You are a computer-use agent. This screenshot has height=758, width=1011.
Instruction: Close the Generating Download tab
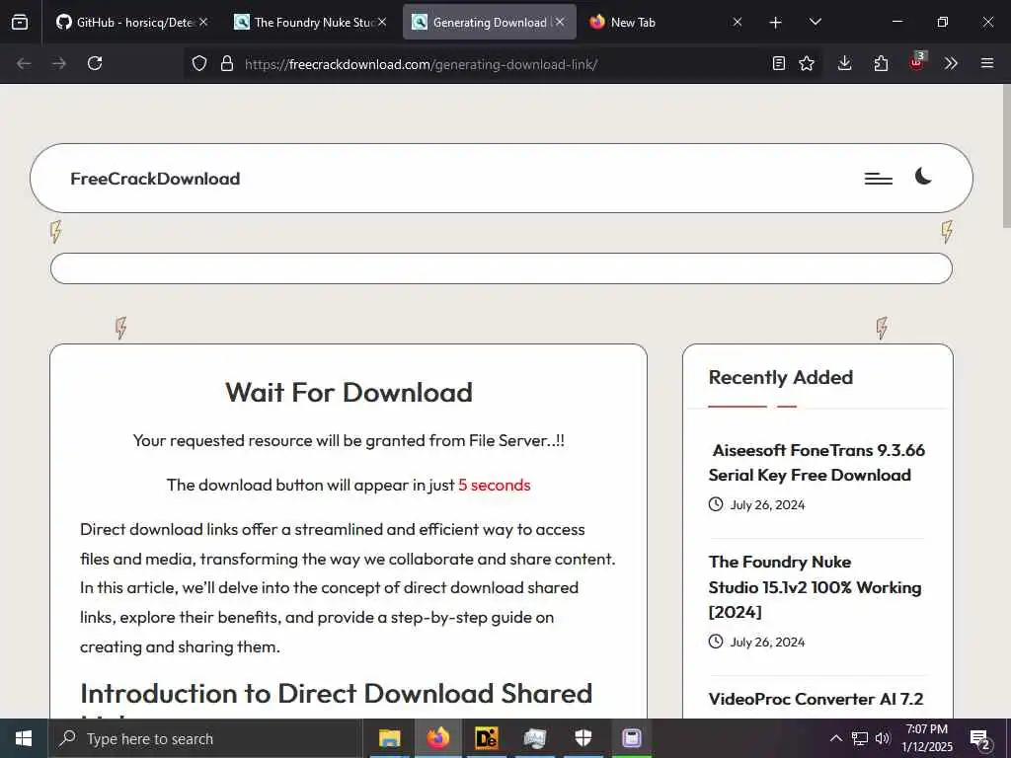[x=560, y=22]
